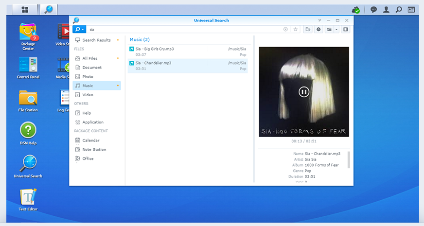The height and width of the screenshot is (226, 424).
Task: Open the user account options icon
Action: [x=386, y=10]
